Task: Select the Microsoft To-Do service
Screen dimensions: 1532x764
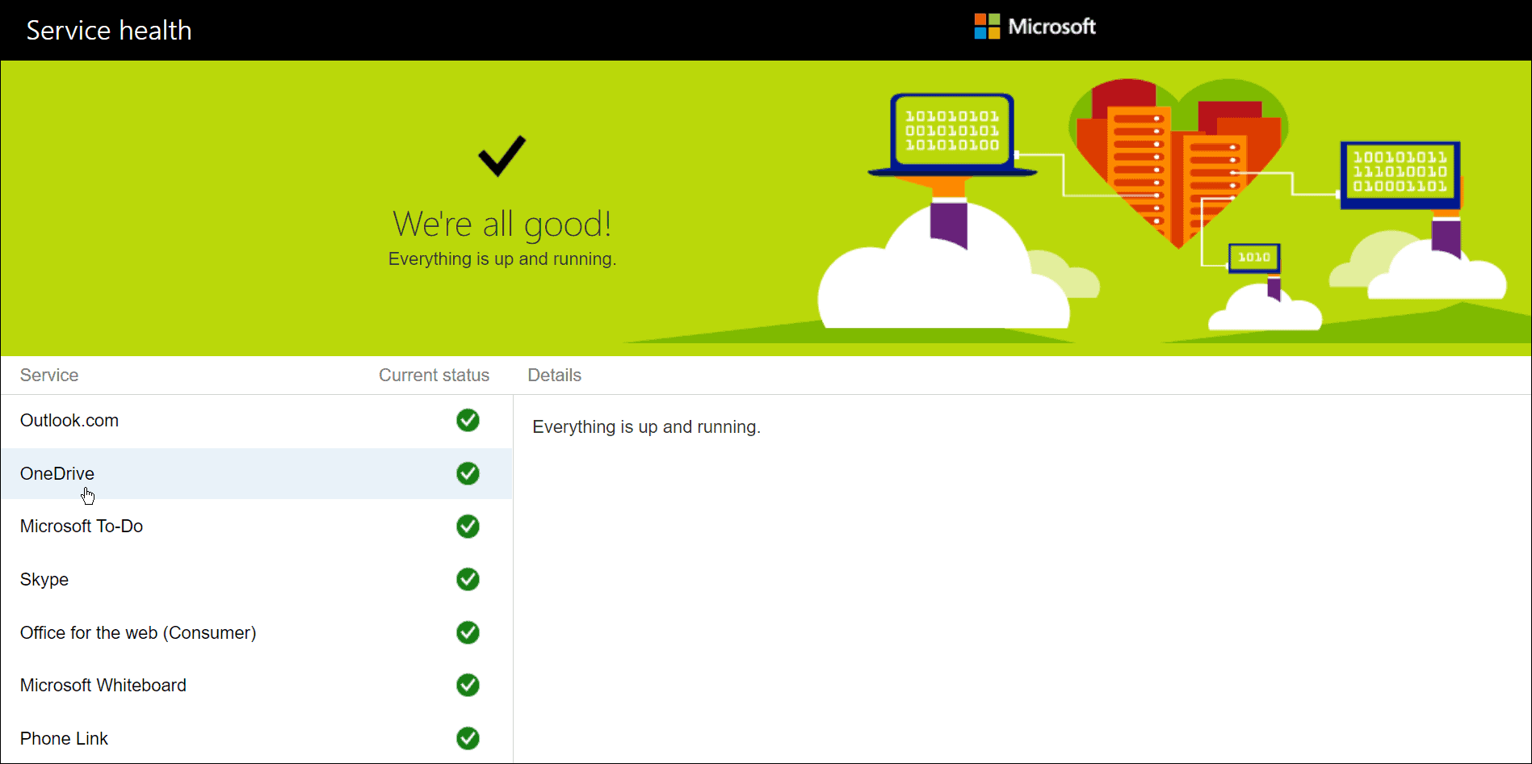Action: (257, 527)
